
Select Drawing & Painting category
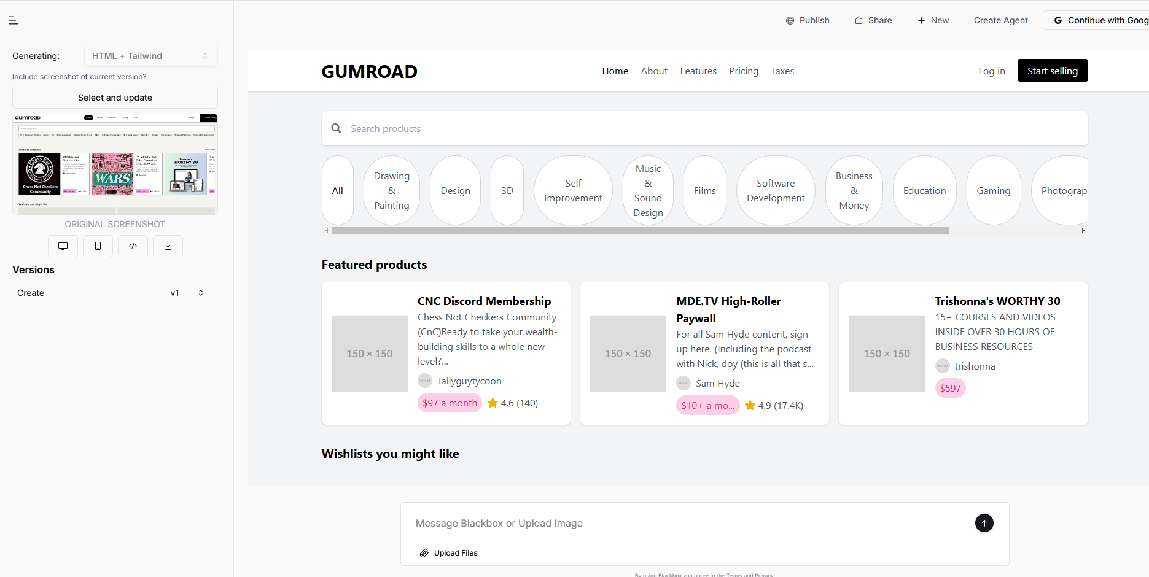click(392, 190)
